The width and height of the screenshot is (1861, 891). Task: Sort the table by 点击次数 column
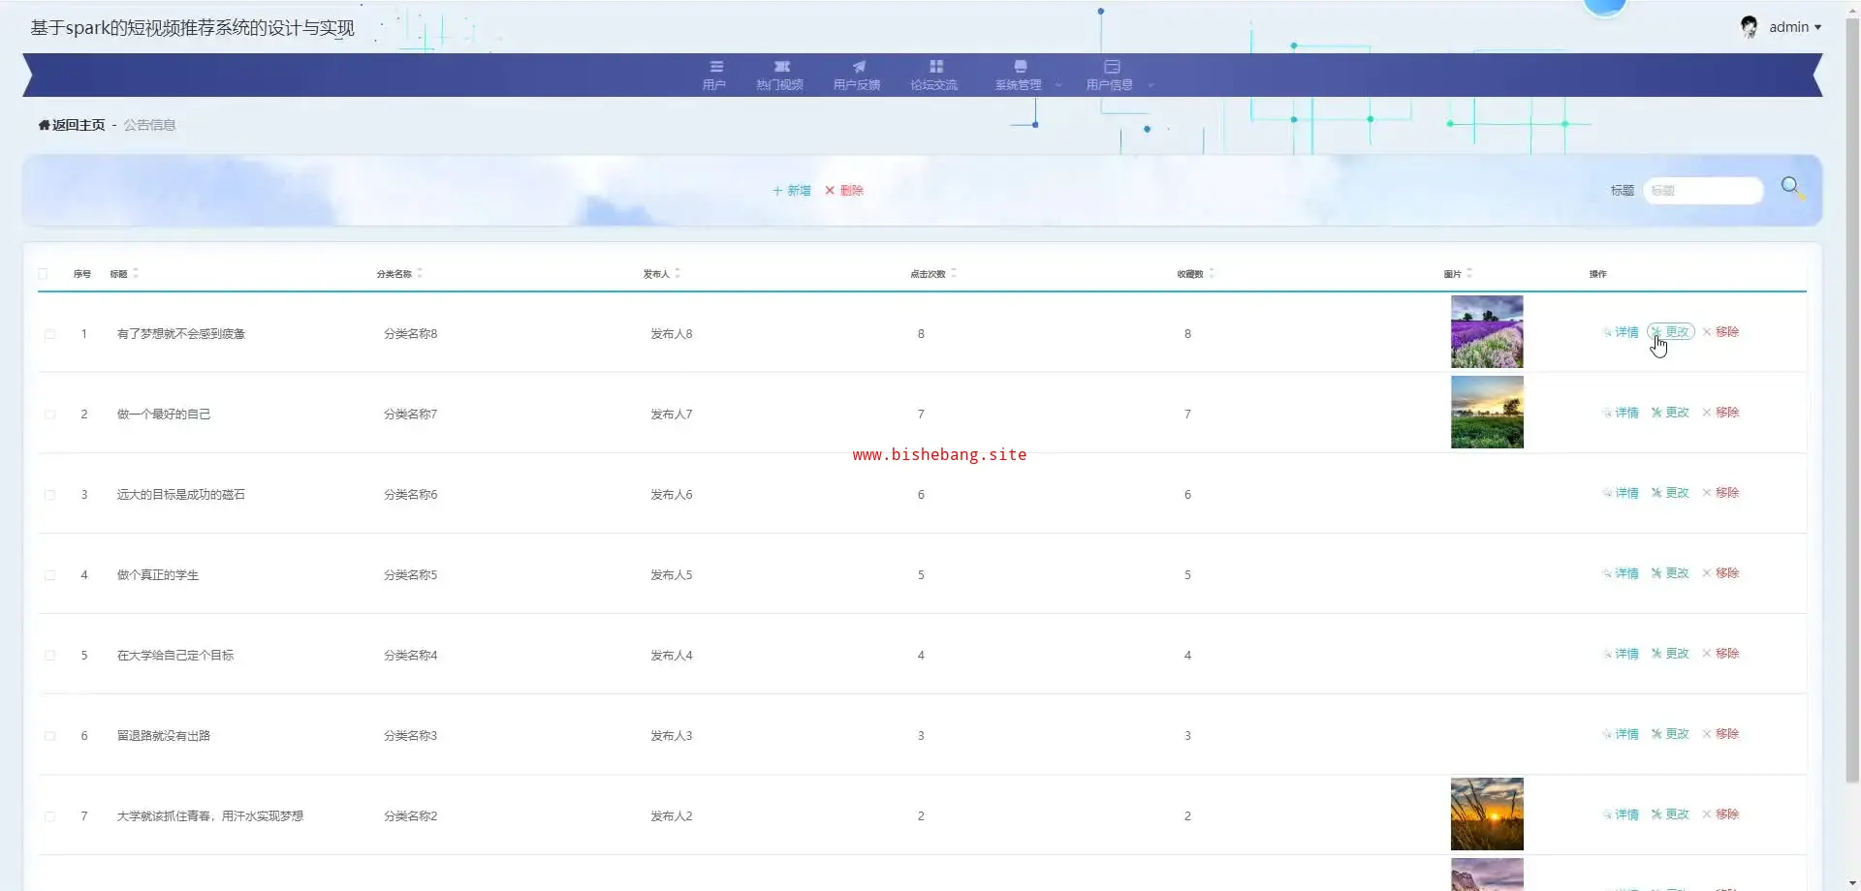click(x=954, y=274)
